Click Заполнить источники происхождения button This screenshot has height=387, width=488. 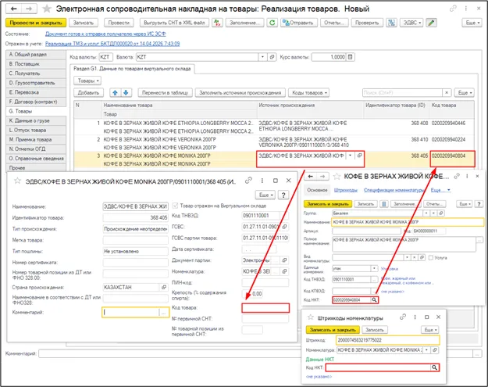(240, 92)
